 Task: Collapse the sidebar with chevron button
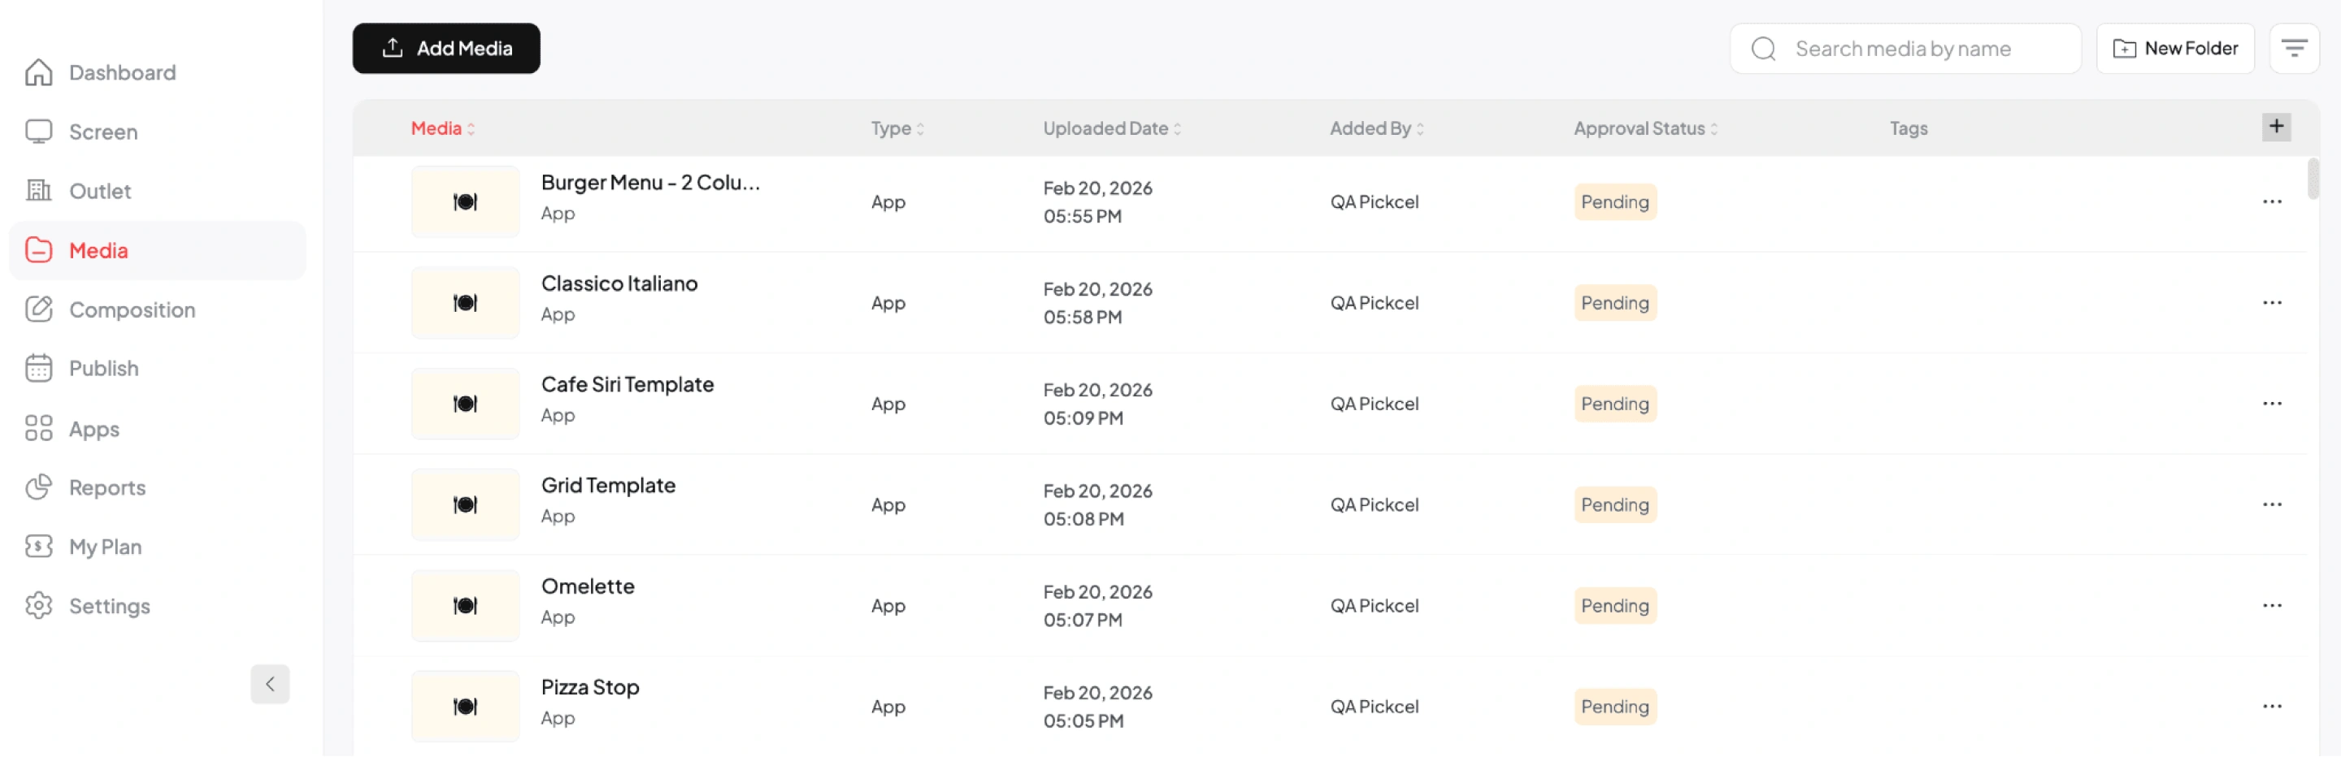270,685
